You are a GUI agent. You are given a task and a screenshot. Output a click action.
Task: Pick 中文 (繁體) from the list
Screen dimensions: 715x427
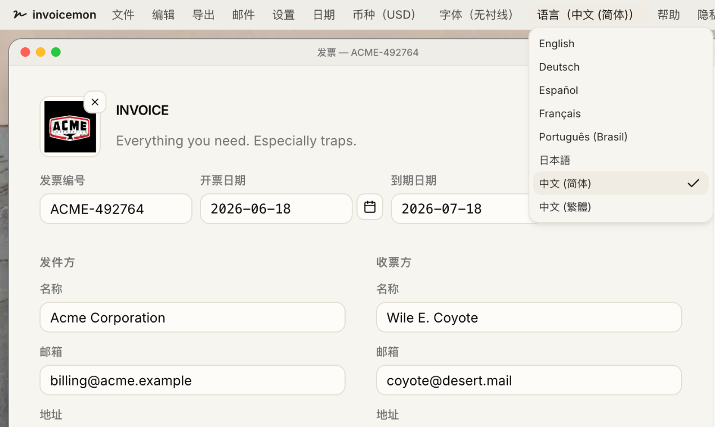620,207
